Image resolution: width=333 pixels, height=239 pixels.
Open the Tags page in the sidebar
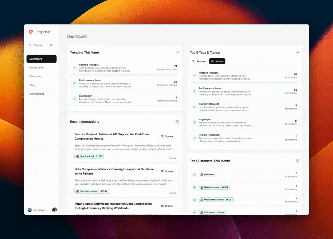(32, 85)
